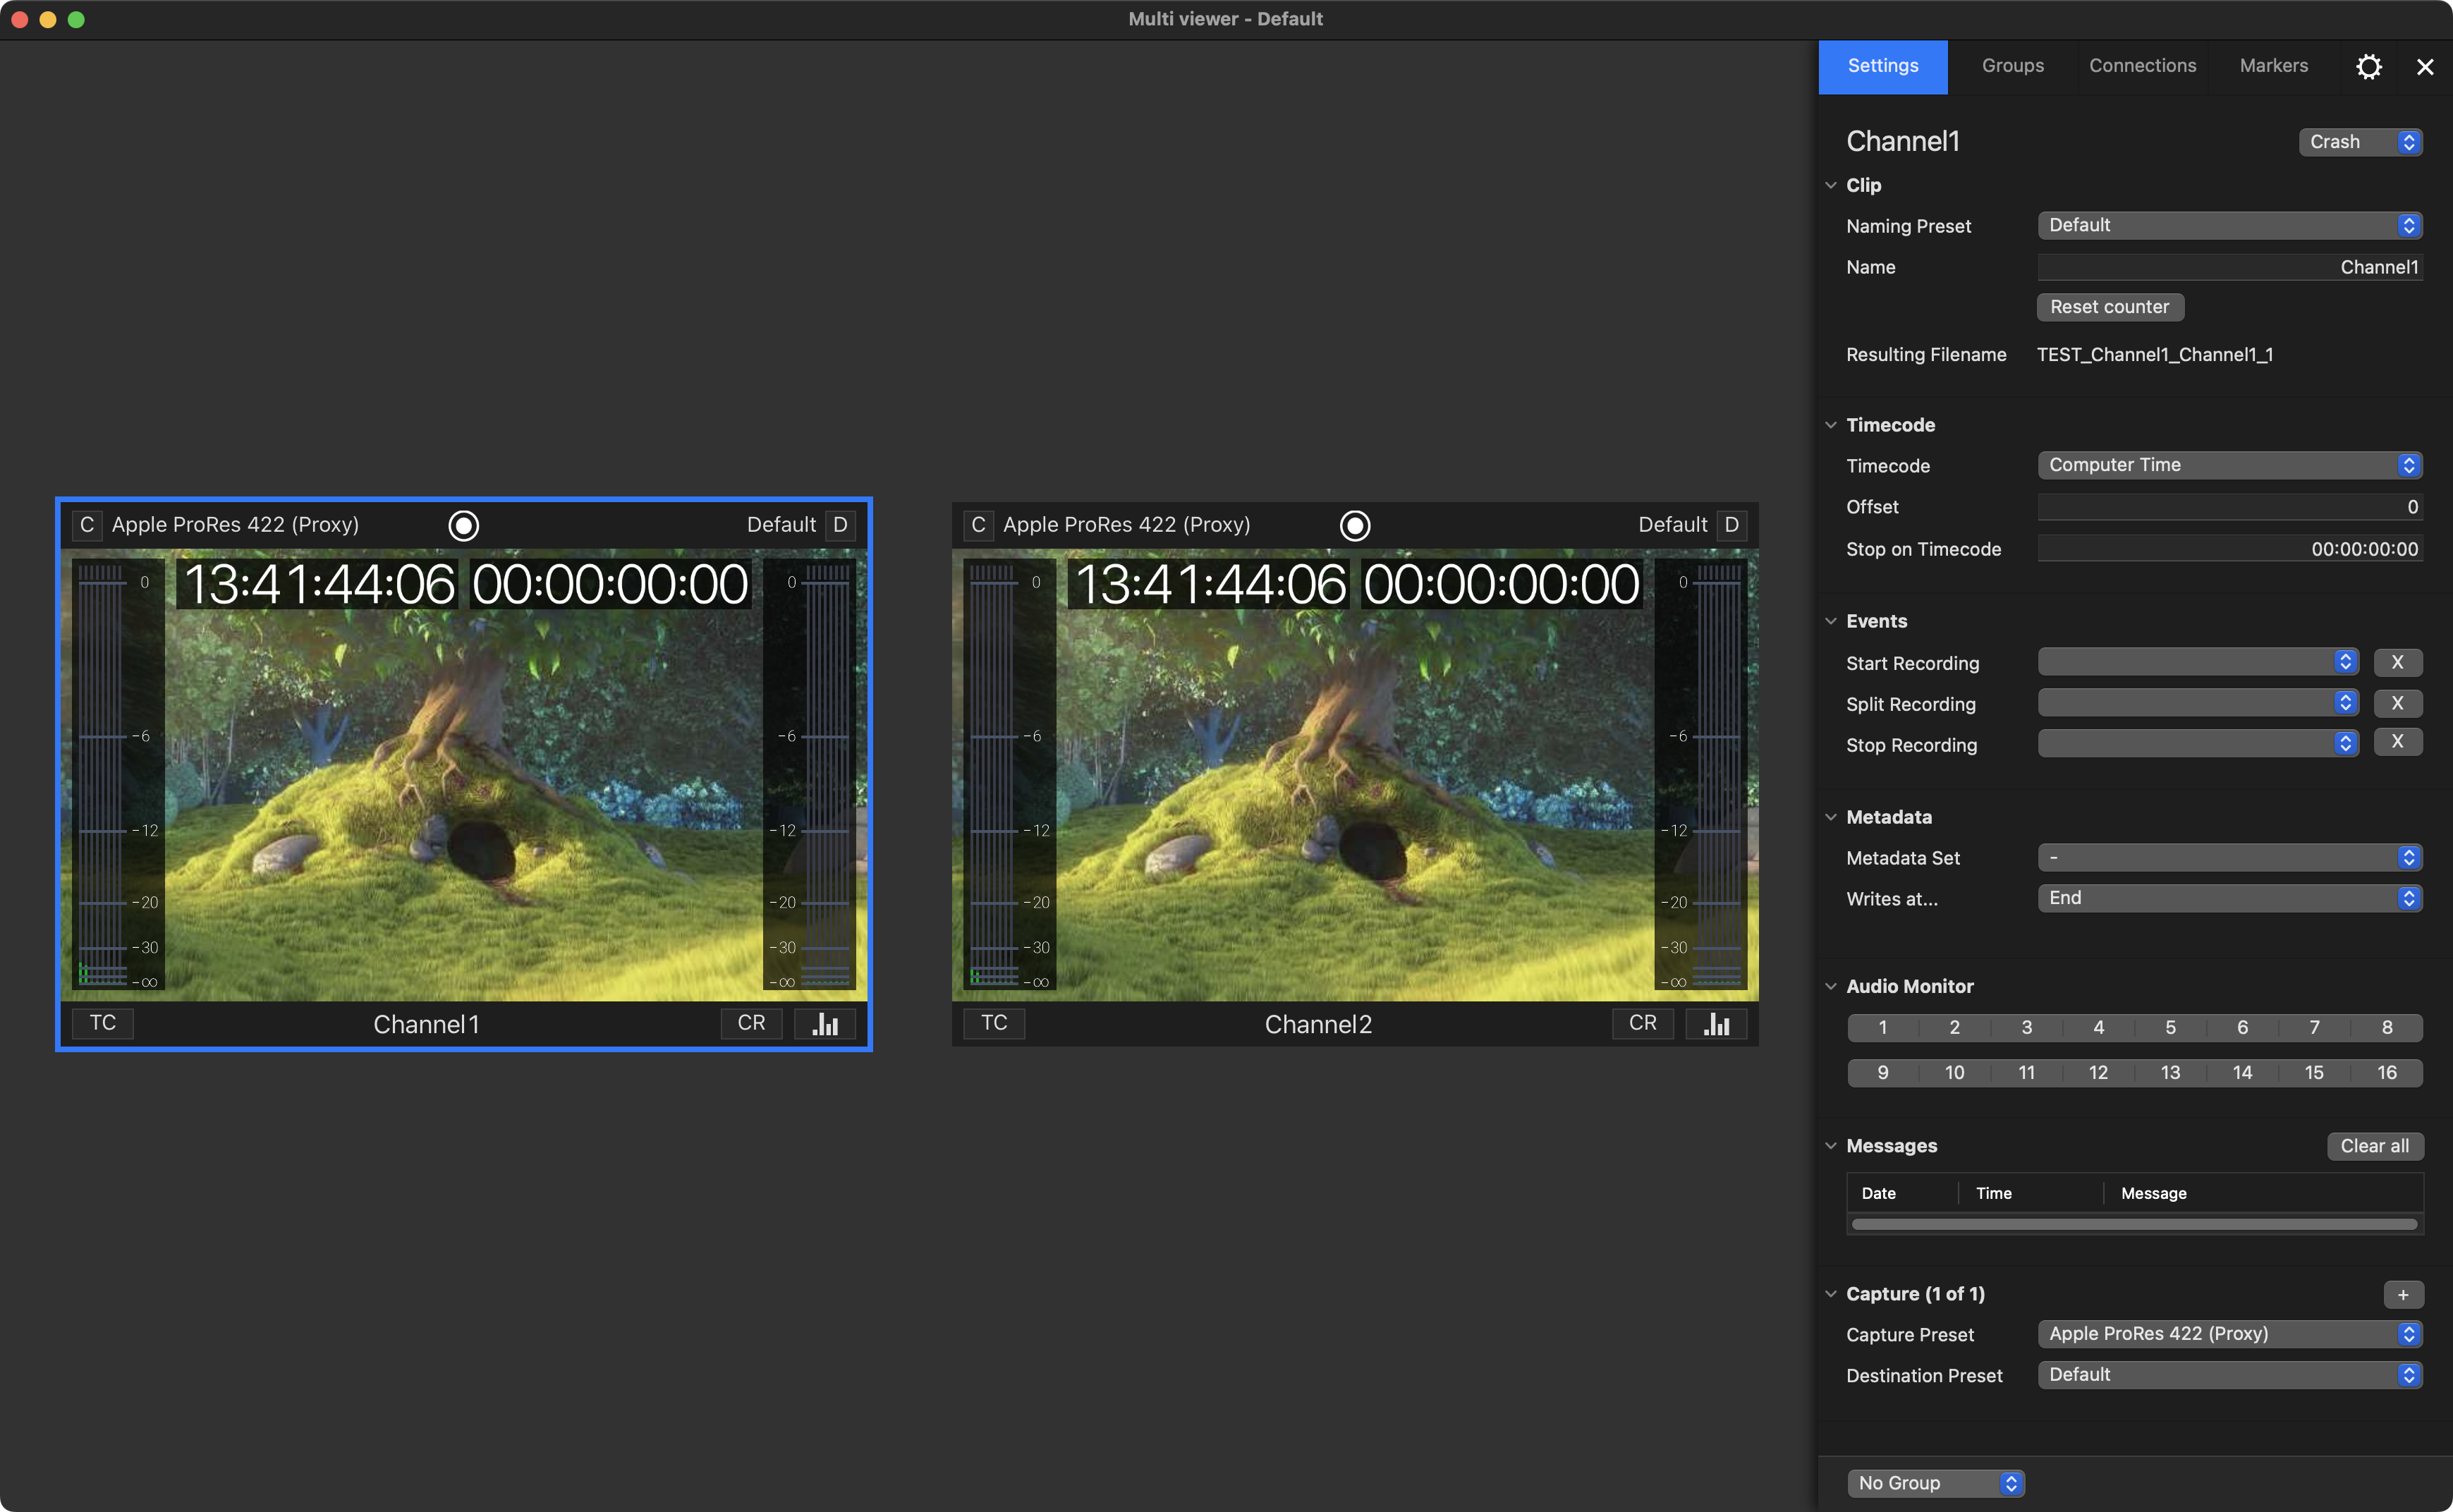Select the Channel2 video preview

tap(1354, 775)
